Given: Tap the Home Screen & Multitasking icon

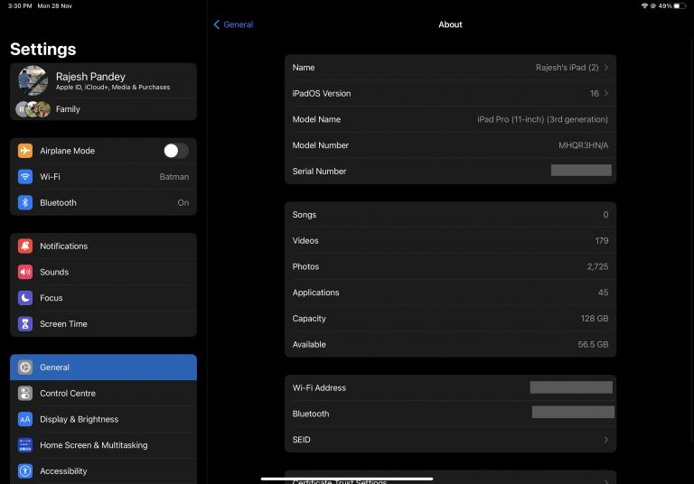Looking at the screenshot, I should pyautogui.click(x=25, y=445).
